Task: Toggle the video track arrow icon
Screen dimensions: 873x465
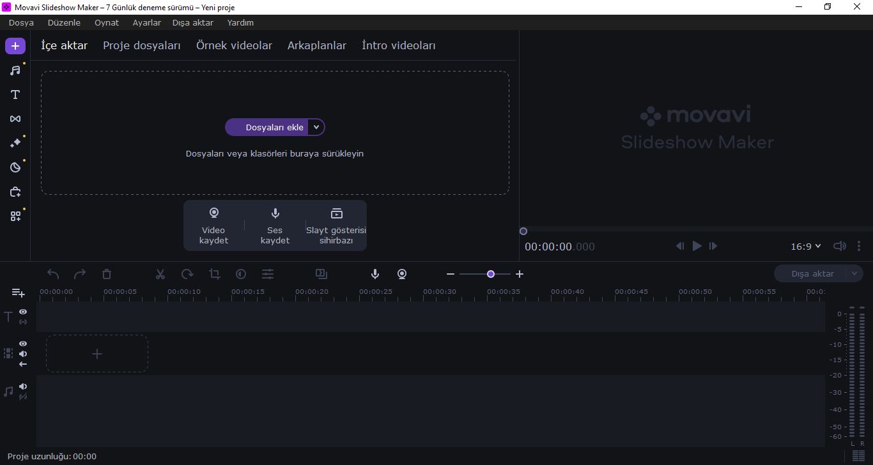Action: click(23, 364)
